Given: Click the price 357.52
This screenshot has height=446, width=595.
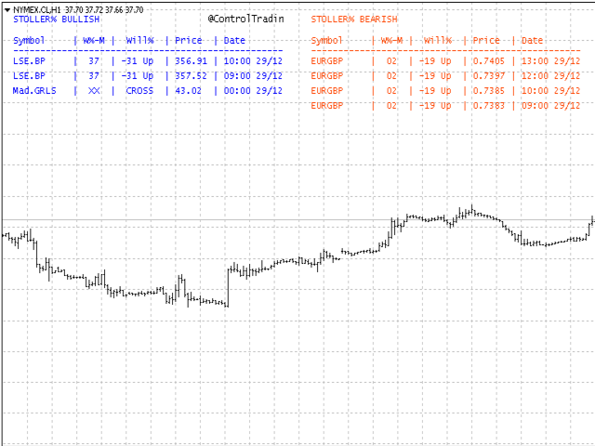Looking at the screenshot, I should (x=191, y=76).
